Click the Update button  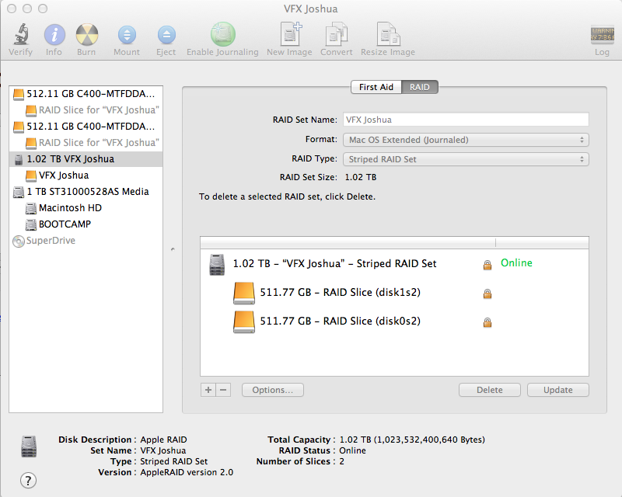click(x=557, y=390)
